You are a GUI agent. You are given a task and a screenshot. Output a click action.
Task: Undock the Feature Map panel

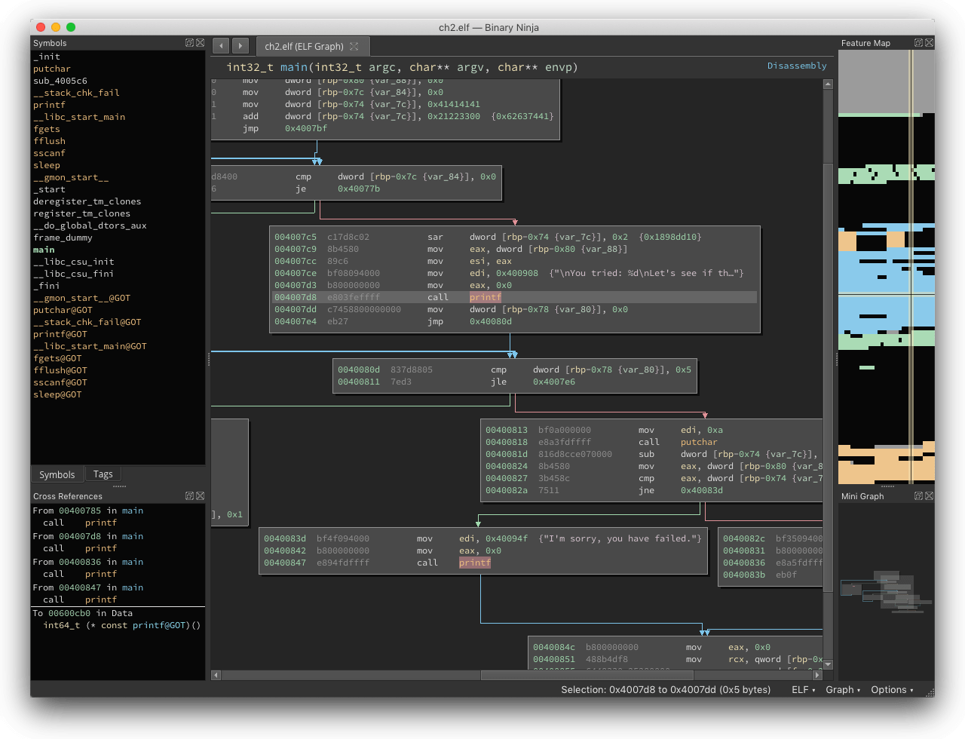[919, 43]
